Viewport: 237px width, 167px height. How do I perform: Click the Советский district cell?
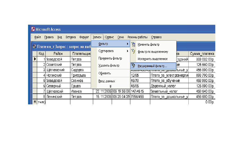tap(58, 65)
